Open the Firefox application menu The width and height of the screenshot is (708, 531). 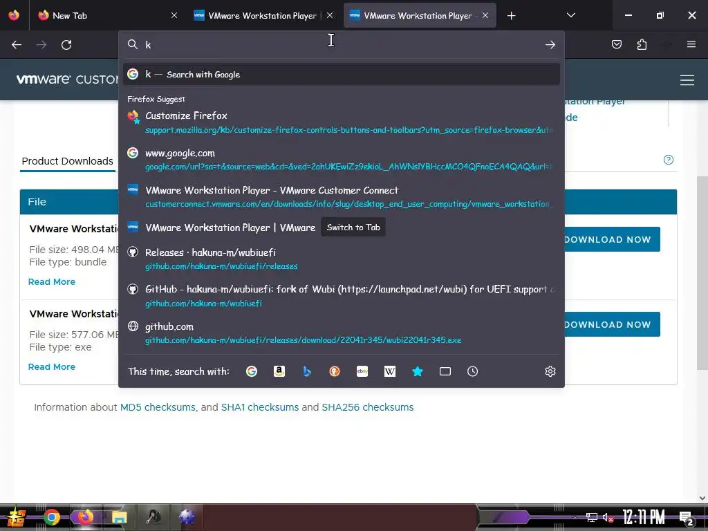[691, 44]
